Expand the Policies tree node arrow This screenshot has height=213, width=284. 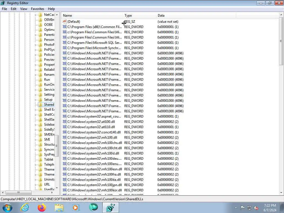point(35,55)
